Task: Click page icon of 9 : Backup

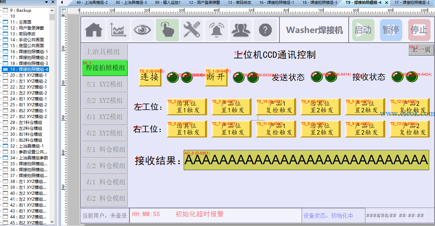Action: point(5,10)
